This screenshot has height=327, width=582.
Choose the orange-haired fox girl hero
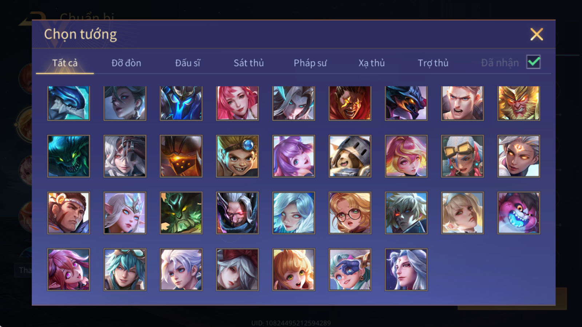pyautogui.click(x=294, y=270)
